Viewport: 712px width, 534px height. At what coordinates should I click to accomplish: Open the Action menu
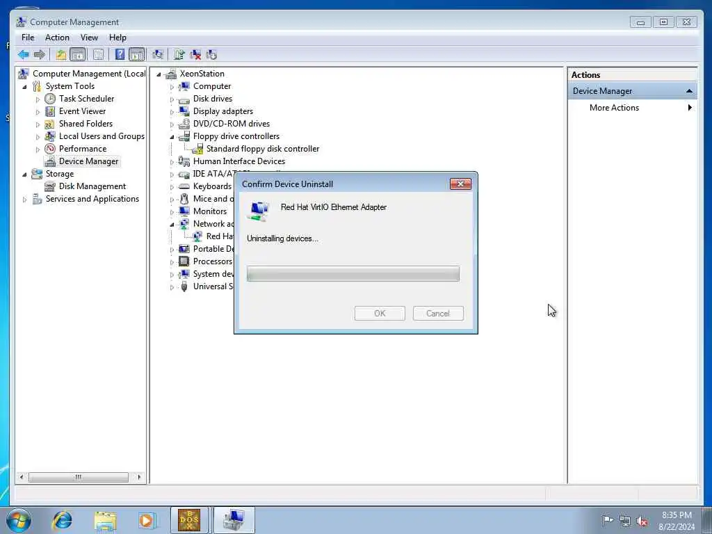coord(57,38)
